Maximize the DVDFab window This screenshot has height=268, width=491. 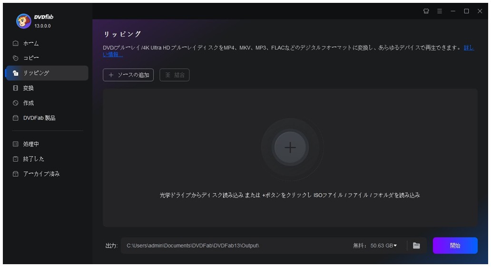click(x=466, y=11)
